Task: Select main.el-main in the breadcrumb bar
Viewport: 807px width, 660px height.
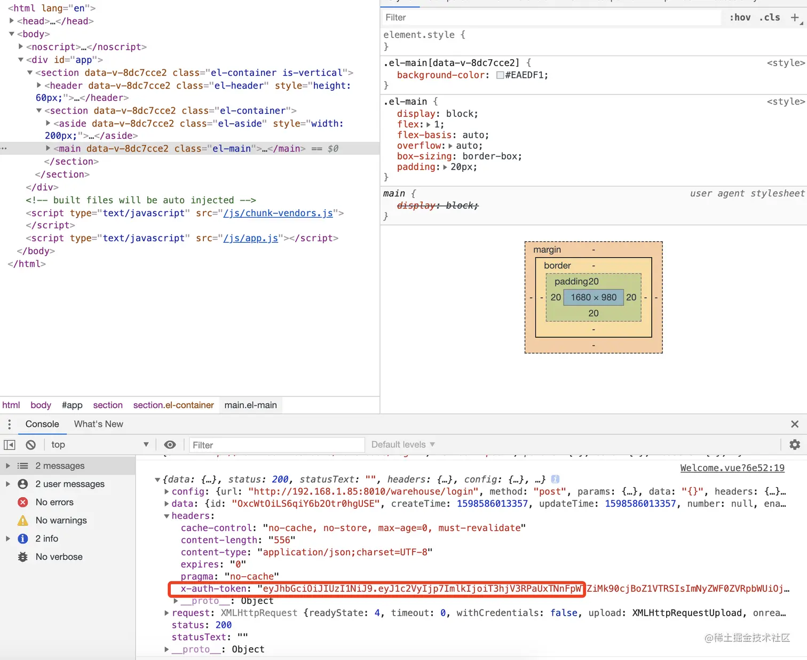Action: 251,405
